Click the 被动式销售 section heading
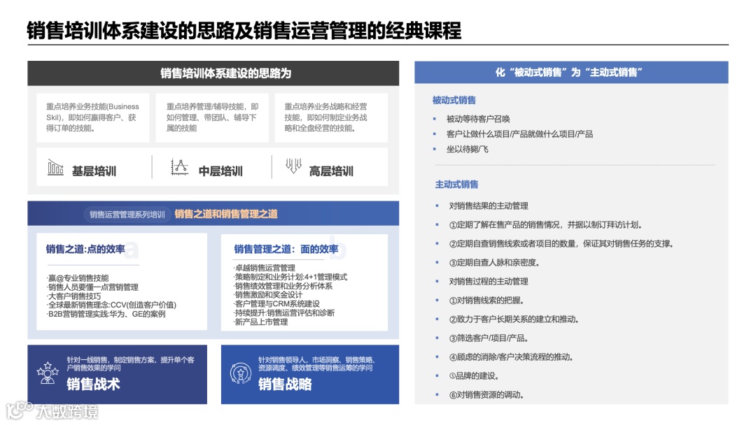This screenshot has height=425, width=756. [x=454, y=100]
